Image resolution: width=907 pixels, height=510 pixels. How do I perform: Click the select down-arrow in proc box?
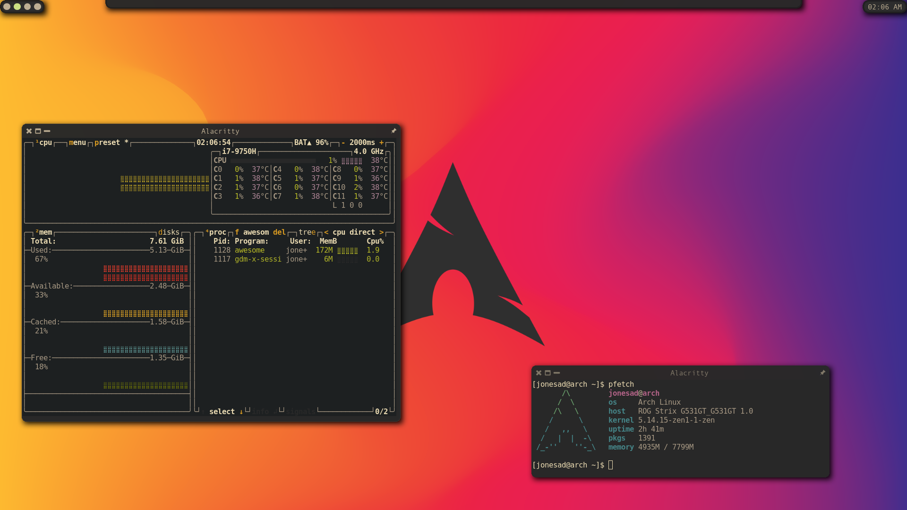tap(241, 412)
